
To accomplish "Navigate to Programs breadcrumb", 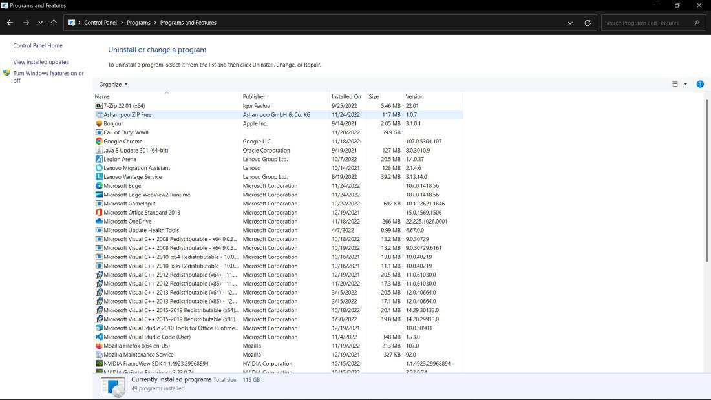I will (x=138, y=23).
